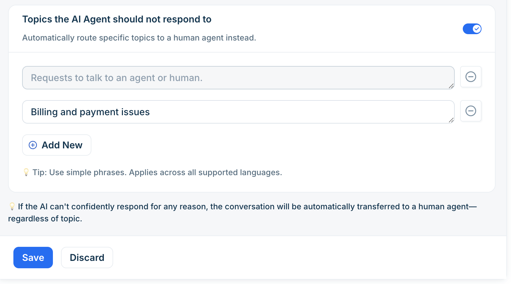The height and width of the screenshot is (284, 511).
Task: Click the lightbulb icon before "If the AI can't"
Action: click(x=12, y=206)
